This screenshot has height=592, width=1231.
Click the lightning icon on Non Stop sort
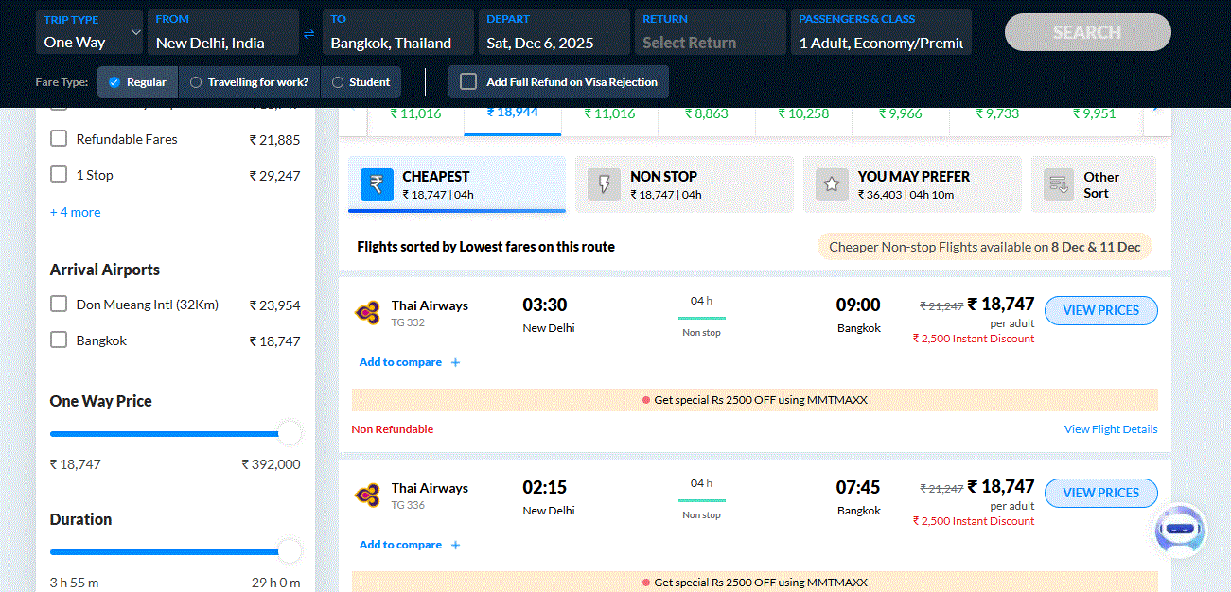pyautogui.click(x=604, y=184)
